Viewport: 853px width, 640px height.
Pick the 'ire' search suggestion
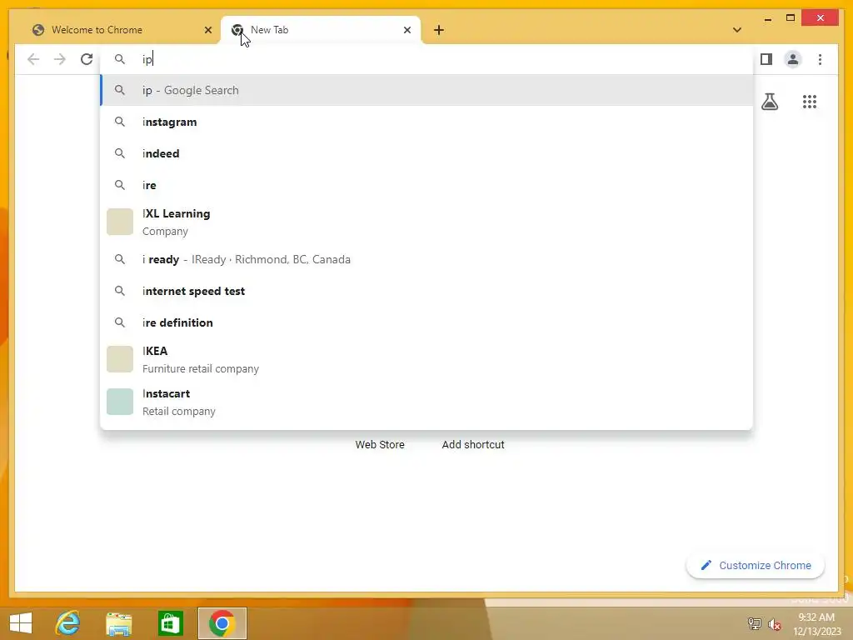coord(427,185)
